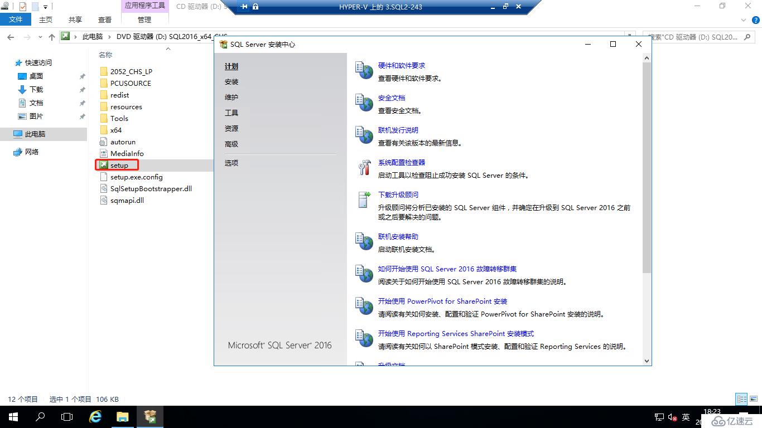Click the autorun file icon
Screen dimensions: 762x428
(104, 142)
